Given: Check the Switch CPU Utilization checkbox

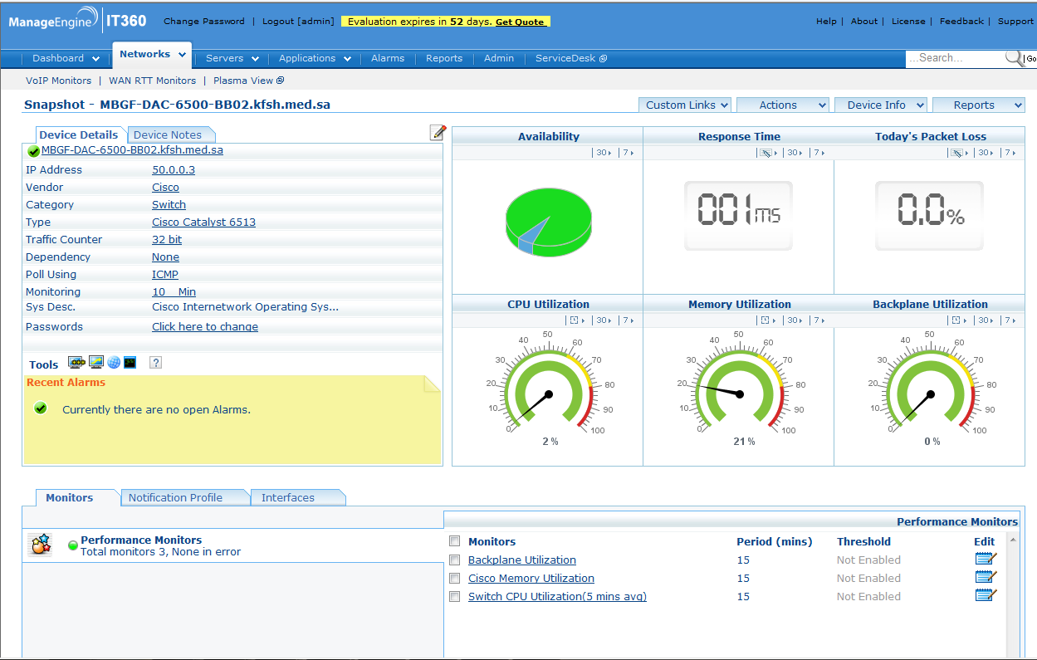Looking at the screenshot, I should tap(454, 596).
